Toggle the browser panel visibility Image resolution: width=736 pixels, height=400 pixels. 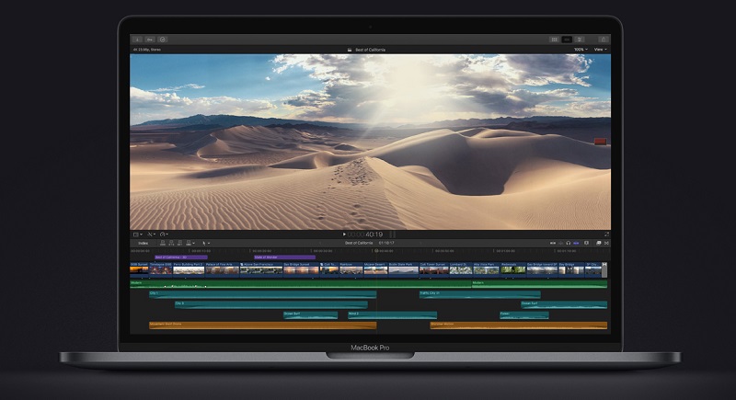[555, 40]
